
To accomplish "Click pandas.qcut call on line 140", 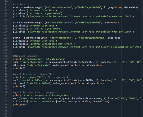I will 95,62.
